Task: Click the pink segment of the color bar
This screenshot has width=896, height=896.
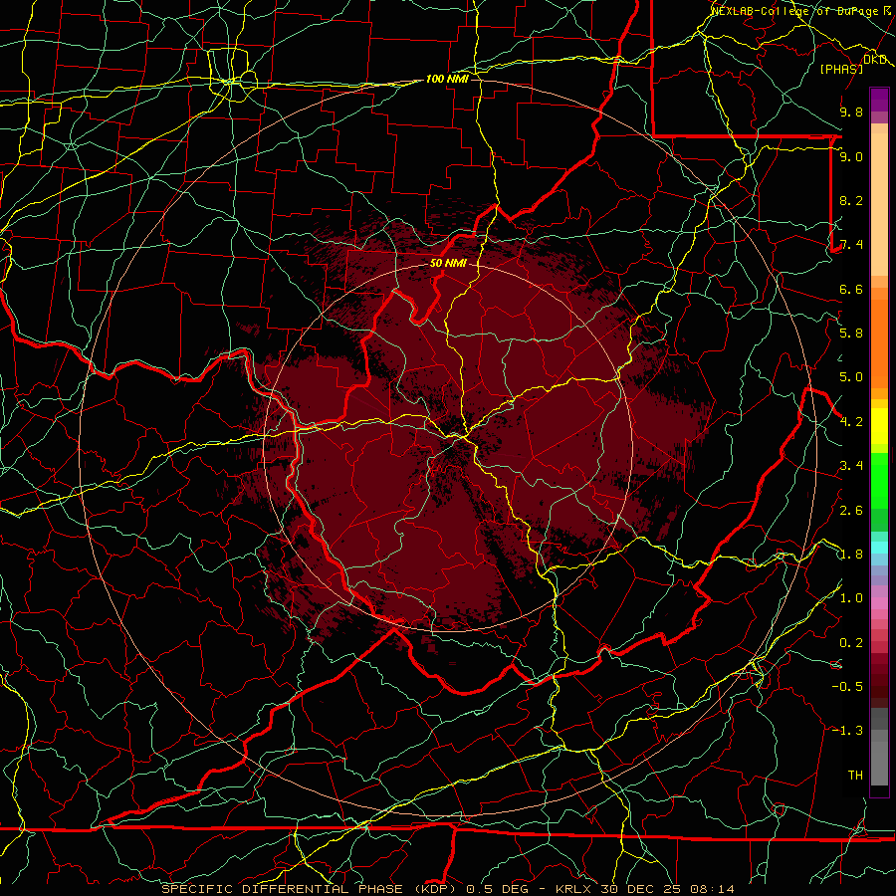Action: (879, 603)
